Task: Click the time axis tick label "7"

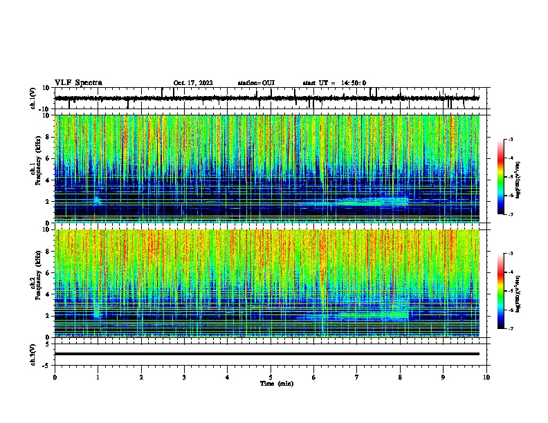Action: [357, 377]
